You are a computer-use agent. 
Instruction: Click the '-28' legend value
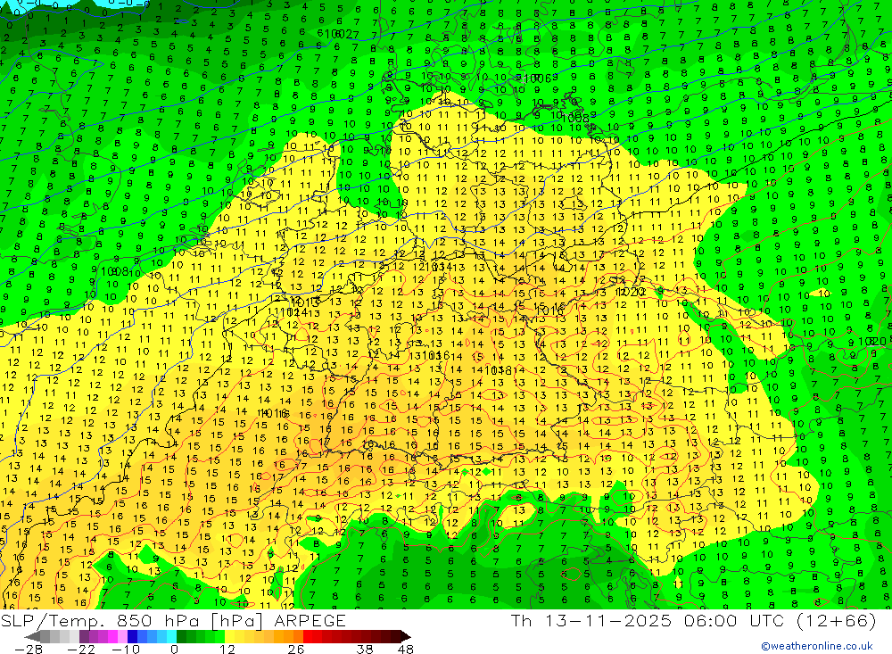coord(29,649)
